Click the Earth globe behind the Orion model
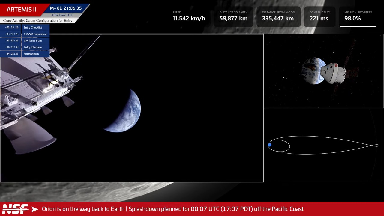384x216 pixels. [312, 70]
